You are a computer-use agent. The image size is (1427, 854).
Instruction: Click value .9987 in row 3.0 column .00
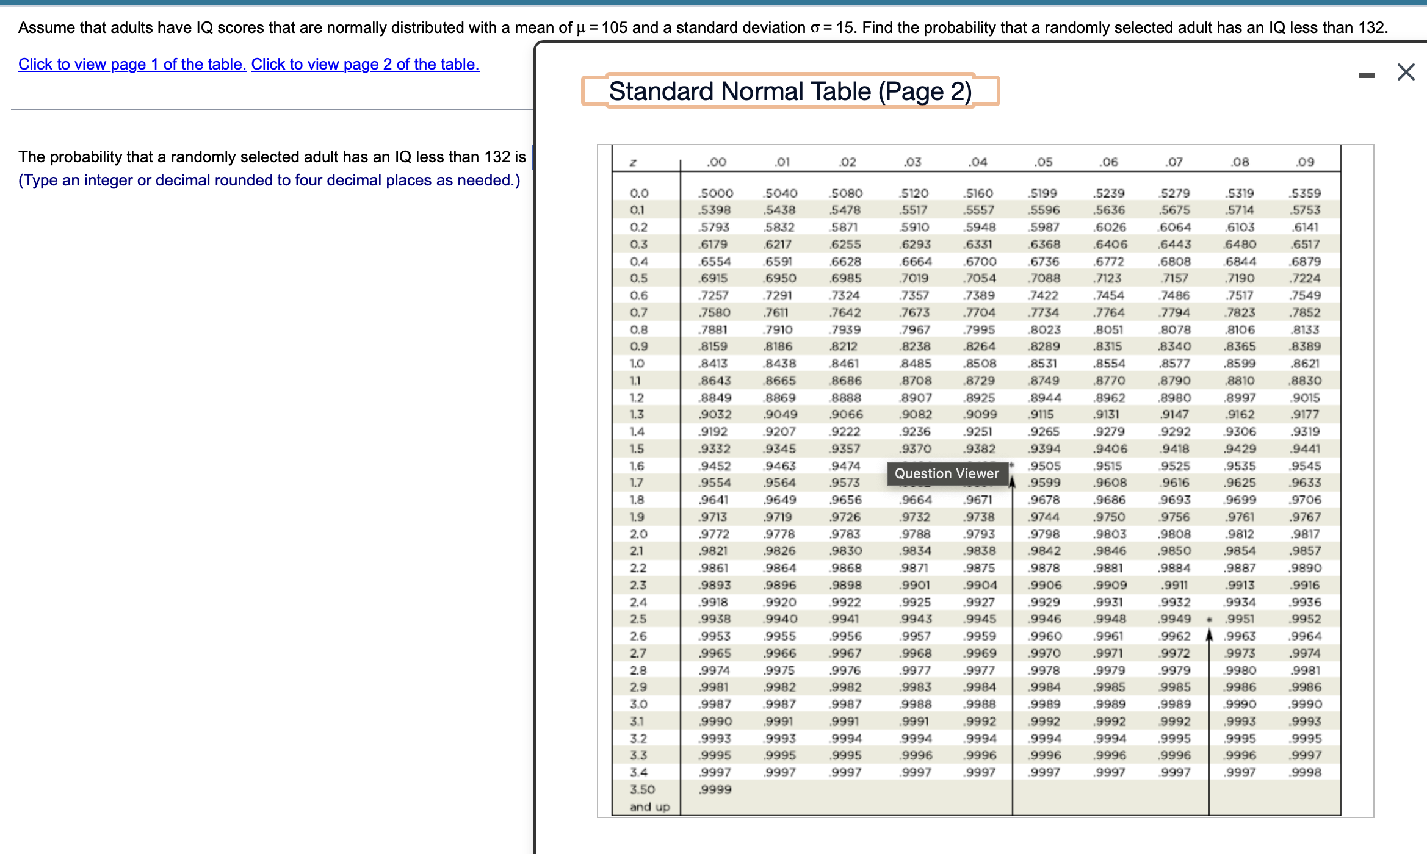tap(715, 704)
